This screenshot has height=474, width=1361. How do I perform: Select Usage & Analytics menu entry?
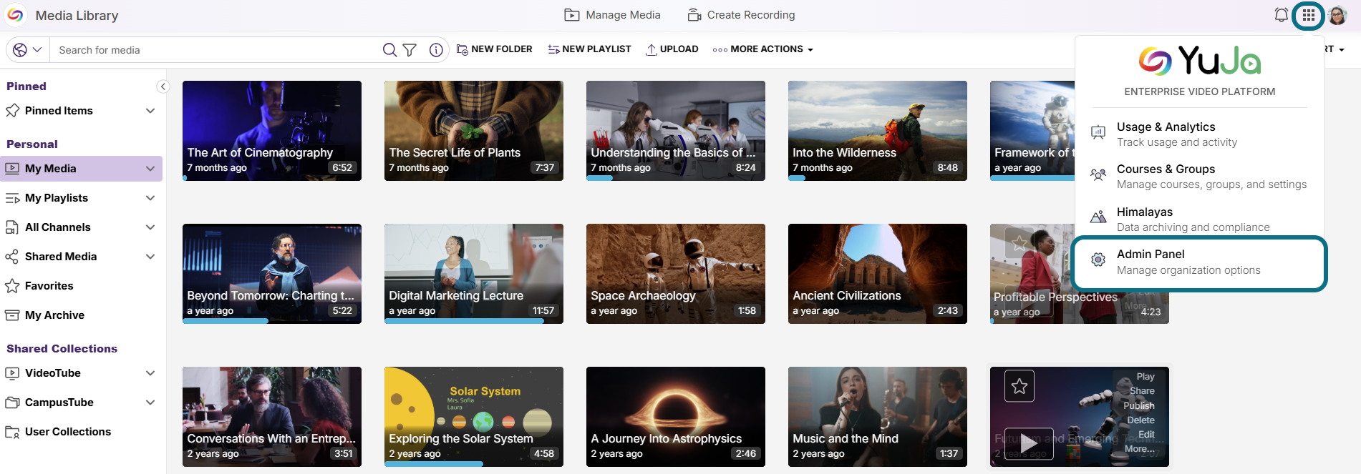pos(1199,134)
